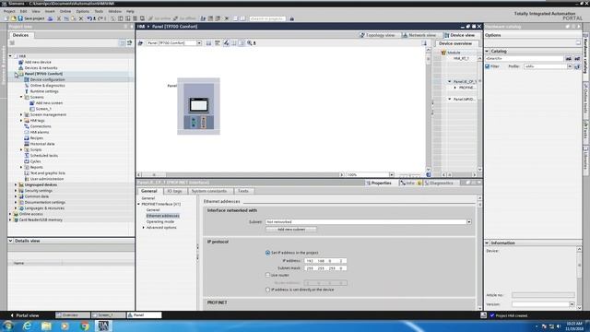This screenshot has width=590, height=332.
Task: Expand Screen management in project tree
Action: (x=21, y=114)
